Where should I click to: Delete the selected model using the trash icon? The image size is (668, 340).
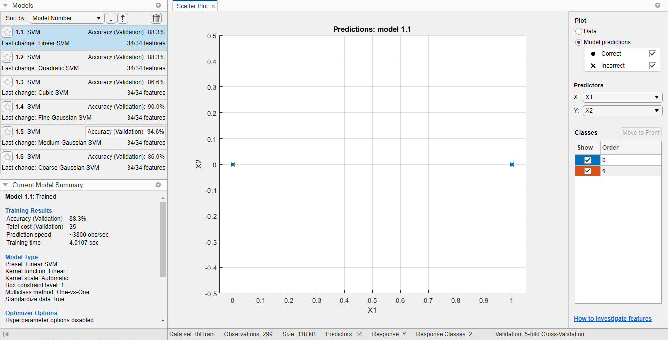click(156, 18)
